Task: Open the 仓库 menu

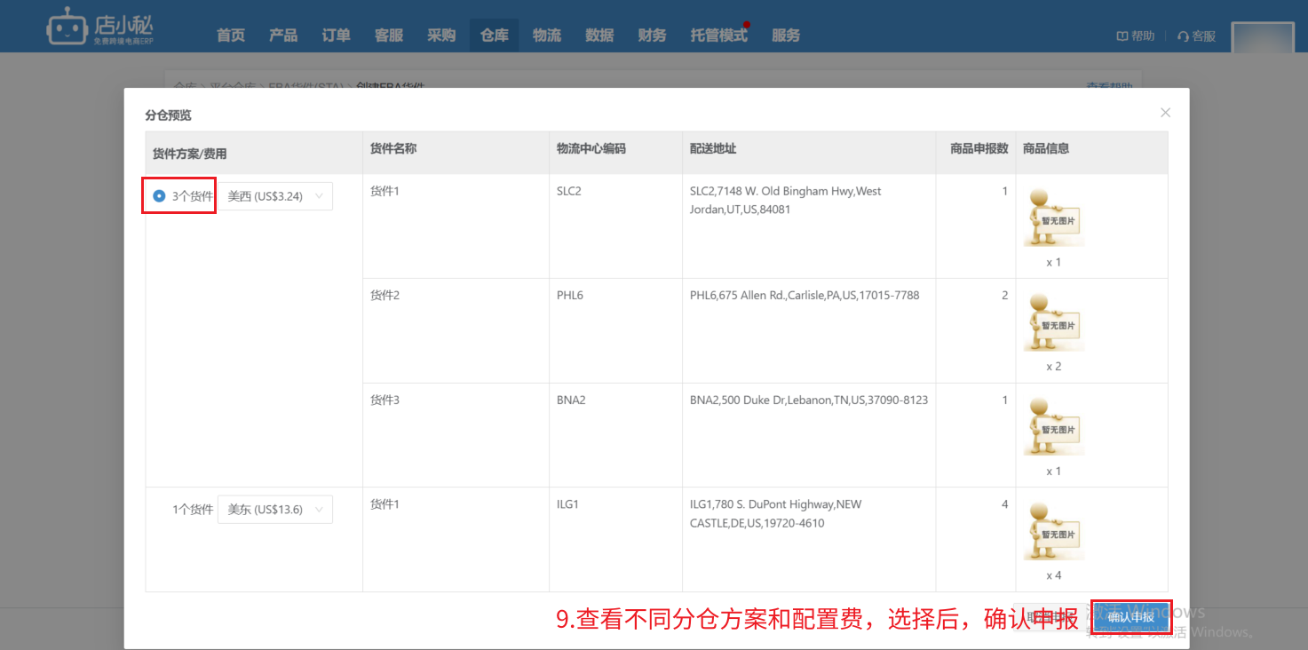Action: [x=495, y=36]
